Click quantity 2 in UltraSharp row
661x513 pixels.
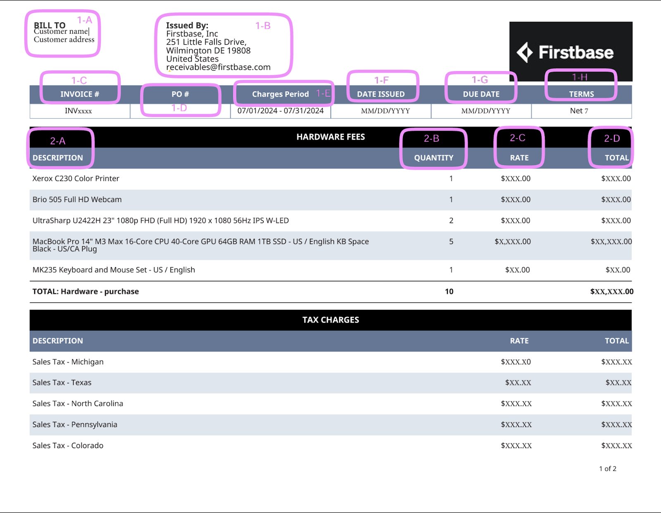tap(451, 221)
